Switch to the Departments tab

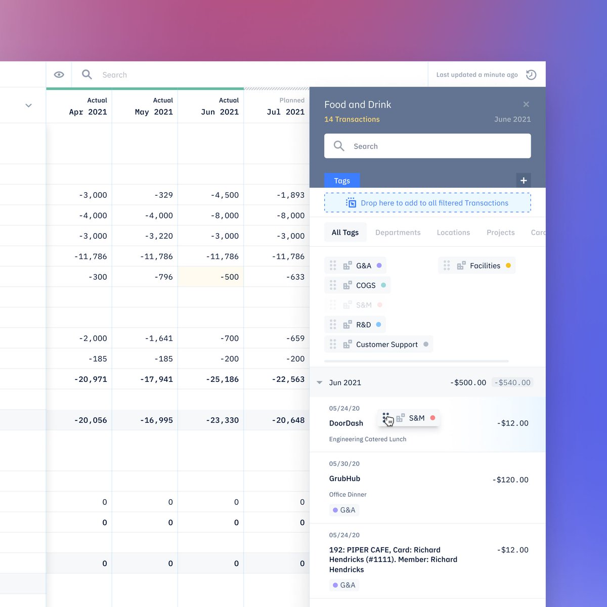(398, 232)
